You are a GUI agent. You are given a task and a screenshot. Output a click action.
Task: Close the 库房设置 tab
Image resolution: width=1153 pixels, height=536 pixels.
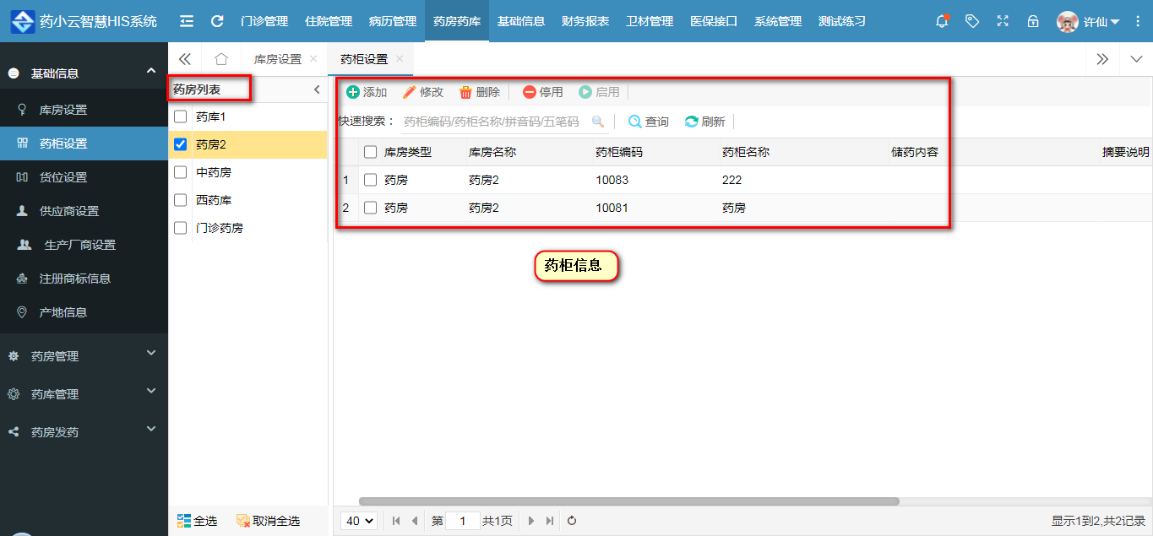(x=313, y=59)
